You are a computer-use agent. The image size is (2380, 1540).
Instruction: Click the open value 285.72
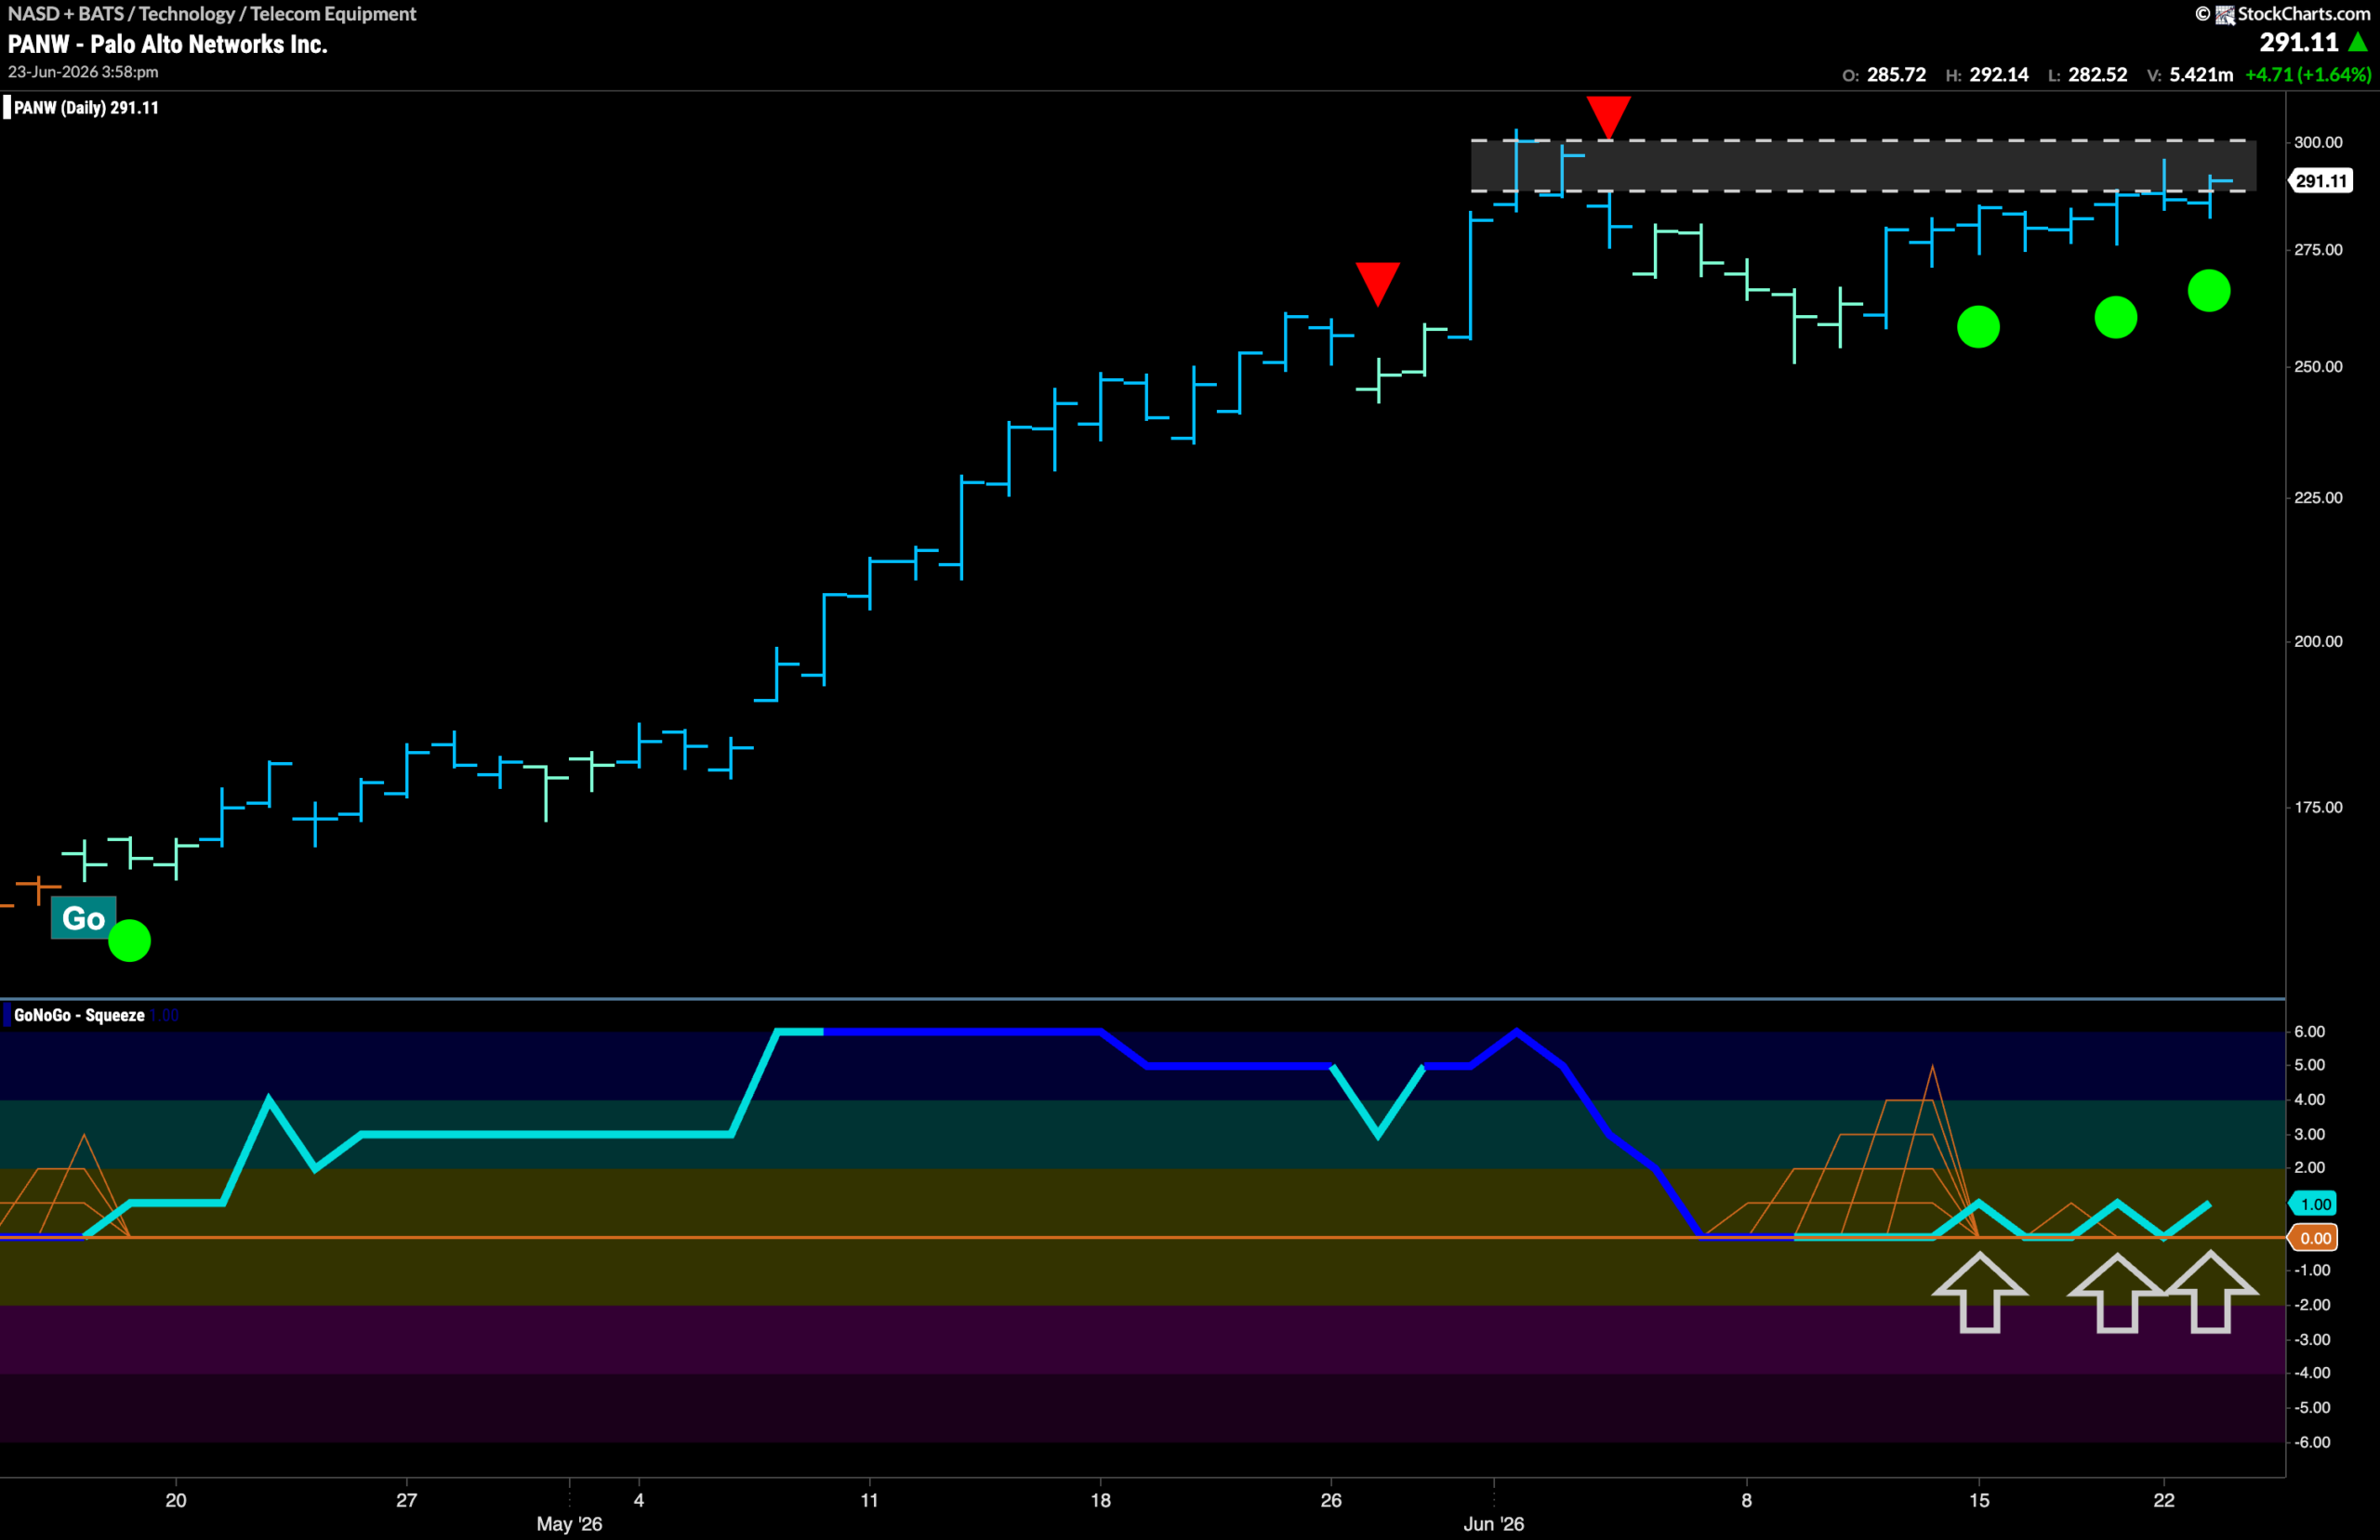pos(1896,75)
